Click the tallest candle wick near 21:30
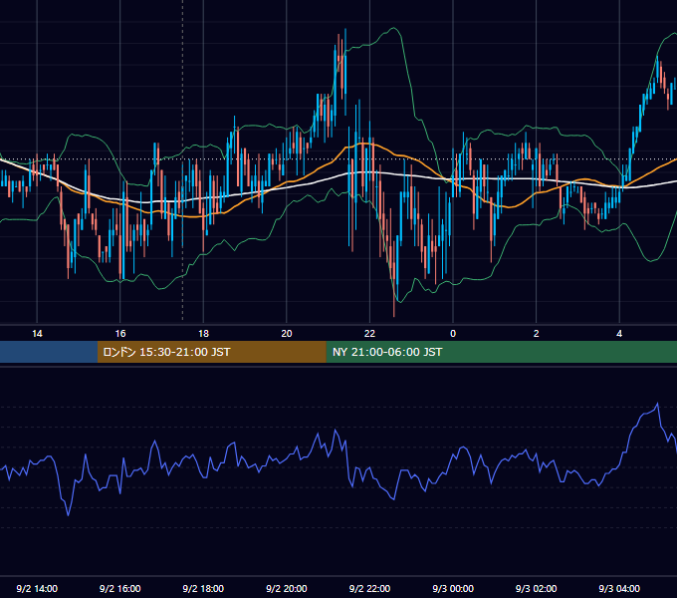 pos(345,72)
